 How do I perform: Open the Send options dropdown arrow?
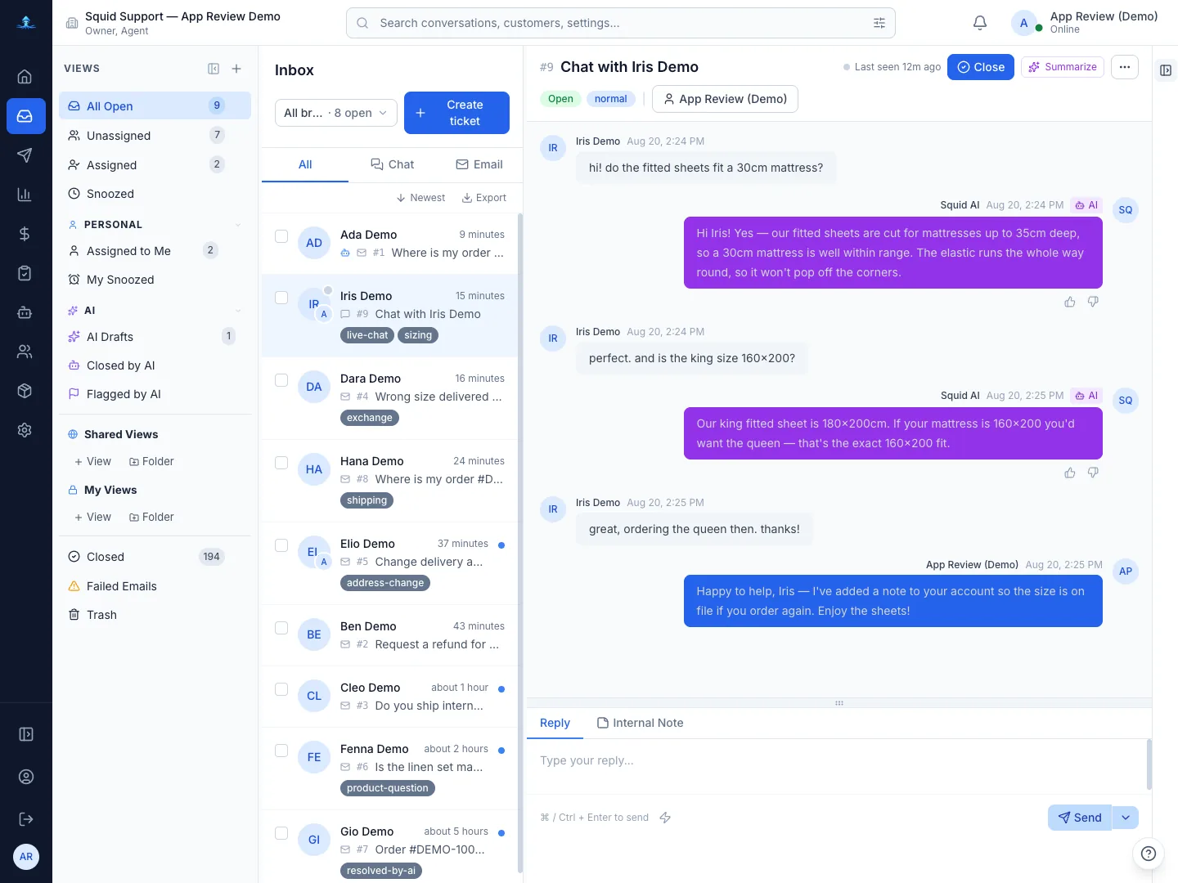(x=1126, y=818)
